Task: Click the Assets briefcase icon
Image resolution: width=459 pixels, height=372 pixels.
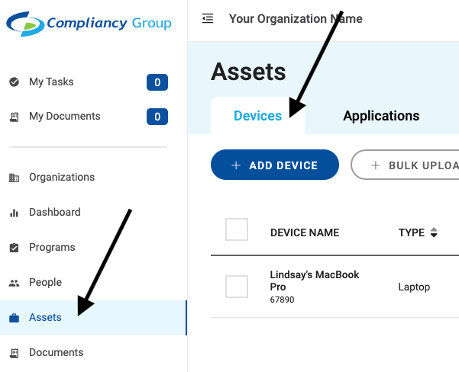Action: (14, 318)
